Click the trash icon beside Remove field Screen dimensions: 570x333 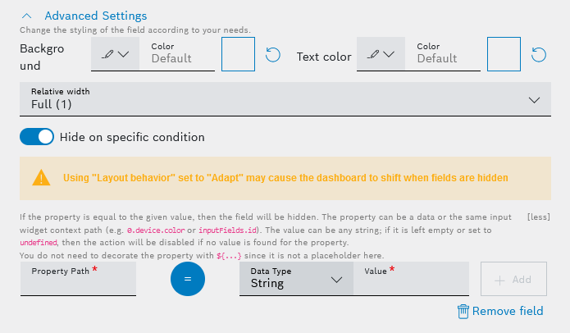[463, 311]
